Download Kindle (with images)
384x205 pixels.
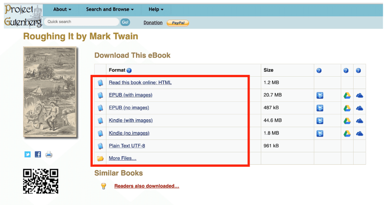pyautogui.click(x=131, y=120)
